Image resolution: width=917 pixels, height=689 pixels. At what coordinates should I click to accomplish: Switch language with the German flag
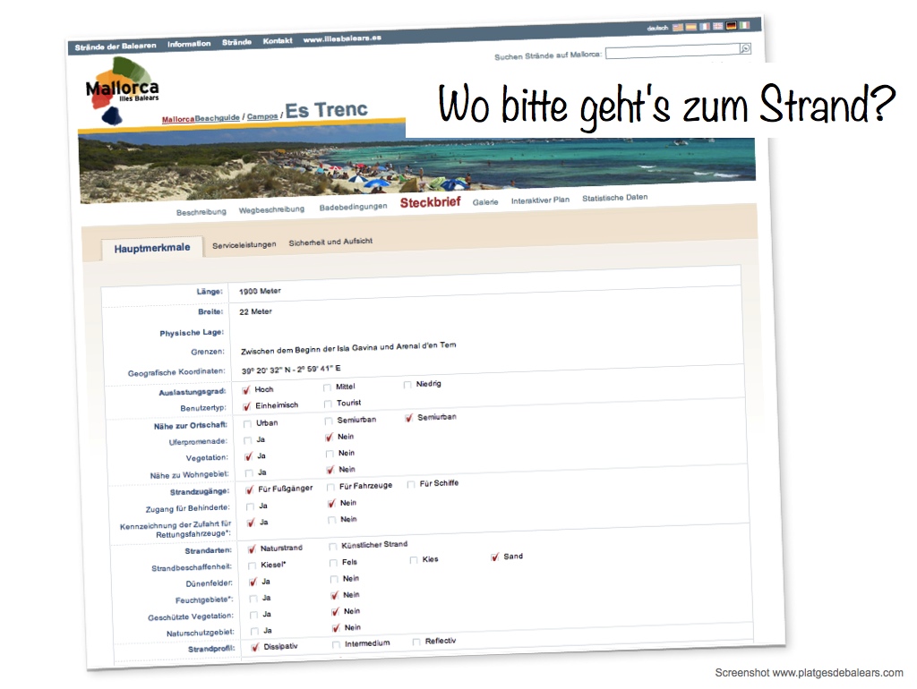click(732, 26)
